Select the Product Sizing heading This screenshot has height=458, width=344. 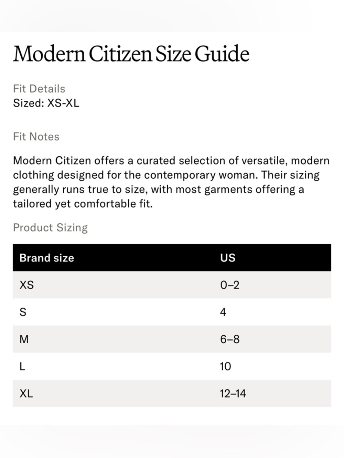(50, 227)
